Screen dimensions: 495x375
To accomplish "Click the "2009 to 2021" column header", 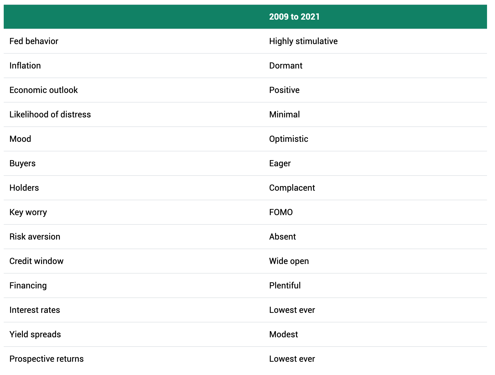I will pos(294,17).
